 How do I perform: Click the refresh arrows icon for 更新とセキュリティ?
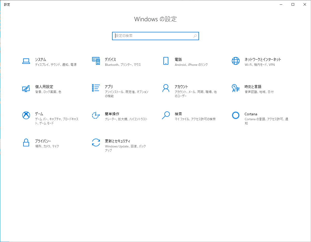pos(96,143)
